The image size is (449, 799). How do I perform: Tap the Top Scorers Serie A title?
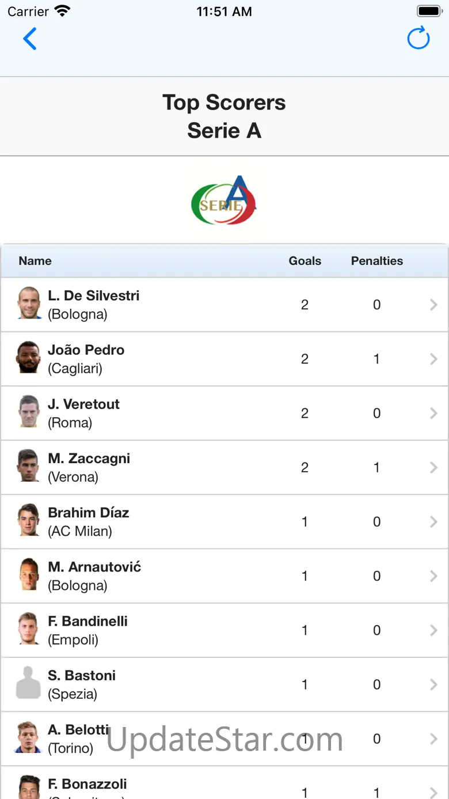pyautogui.click(x=224, y=116)
